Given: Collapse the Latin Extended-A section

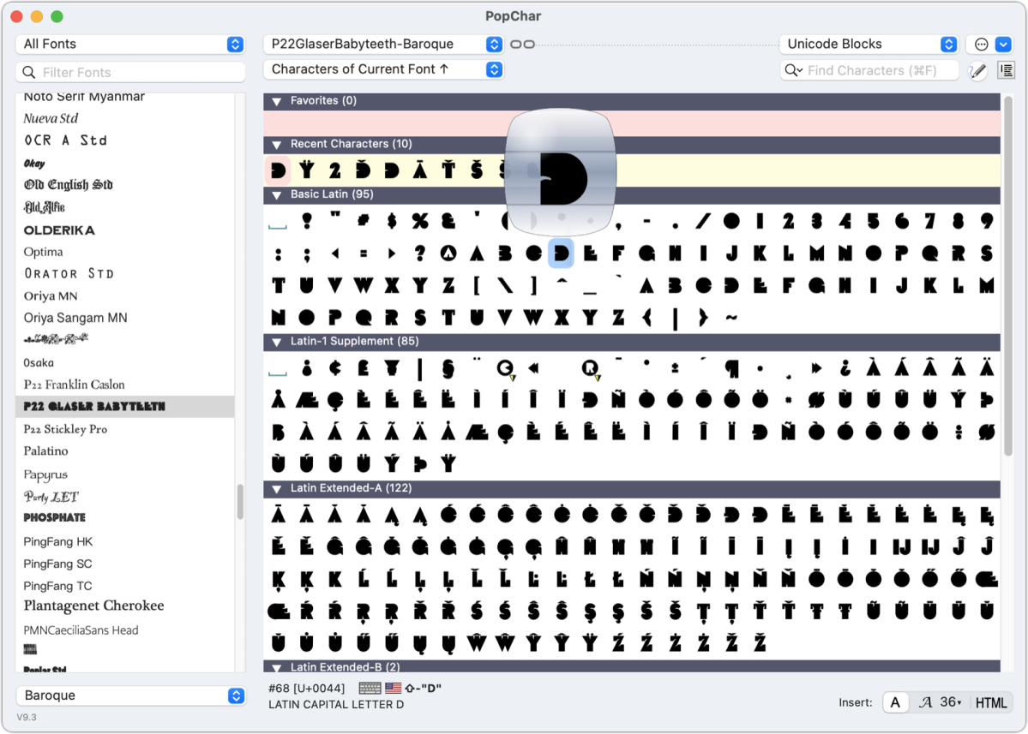Looking at the screenshot, I should pyautogui.click(x=277, y=489).
